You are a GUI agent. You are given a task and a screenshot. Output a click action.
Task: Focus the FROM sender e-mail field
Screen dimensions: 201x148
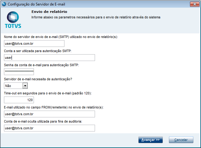pos(49,114)
